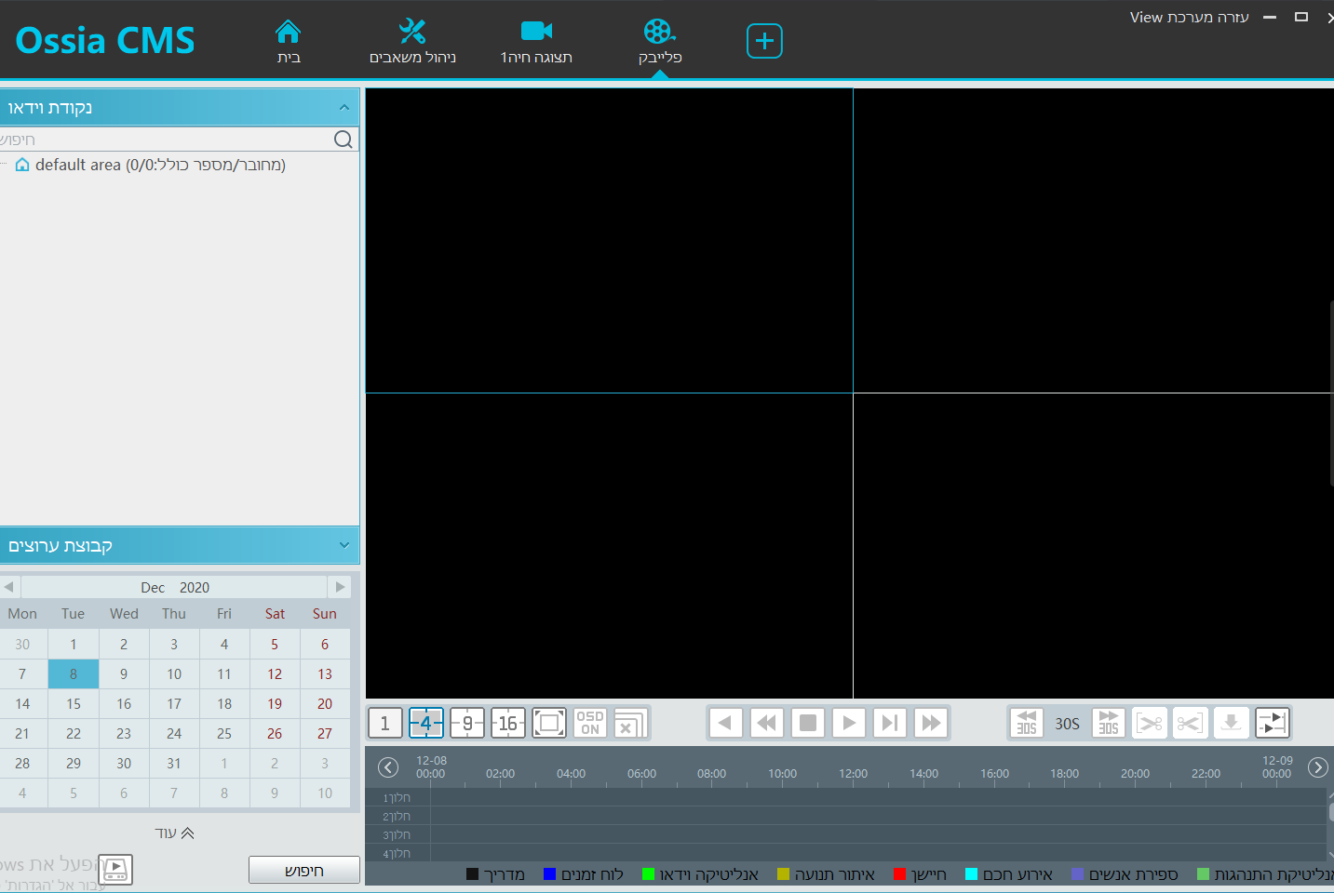Switch to 4-window layout

click(426, 723)
